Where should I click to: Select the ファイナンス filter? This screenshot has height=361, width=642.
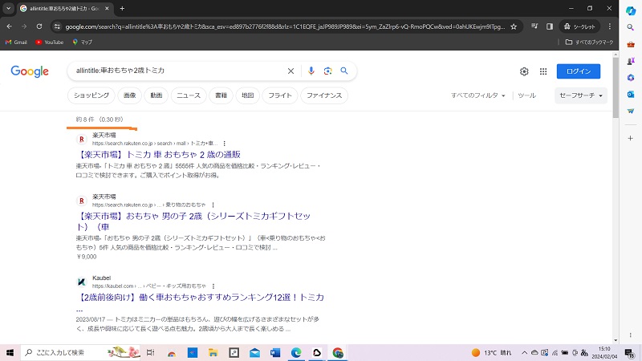[x=324, y=95]
